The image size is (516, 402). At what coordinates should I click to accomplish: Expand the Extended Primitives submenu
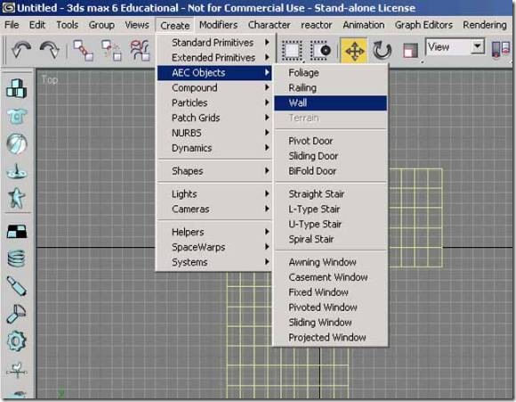pos(214,57)
